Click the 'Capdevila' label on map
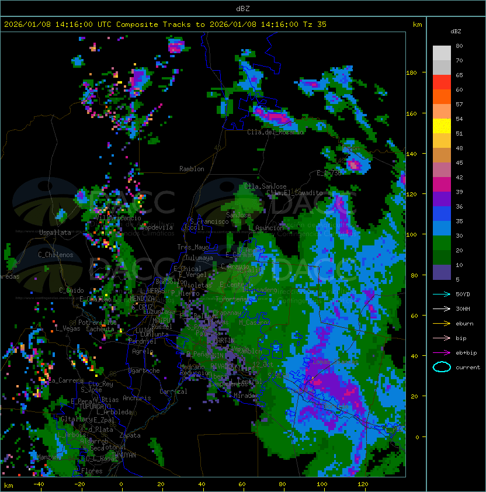Viewport: 486px width, 492px height. [157, 227]
